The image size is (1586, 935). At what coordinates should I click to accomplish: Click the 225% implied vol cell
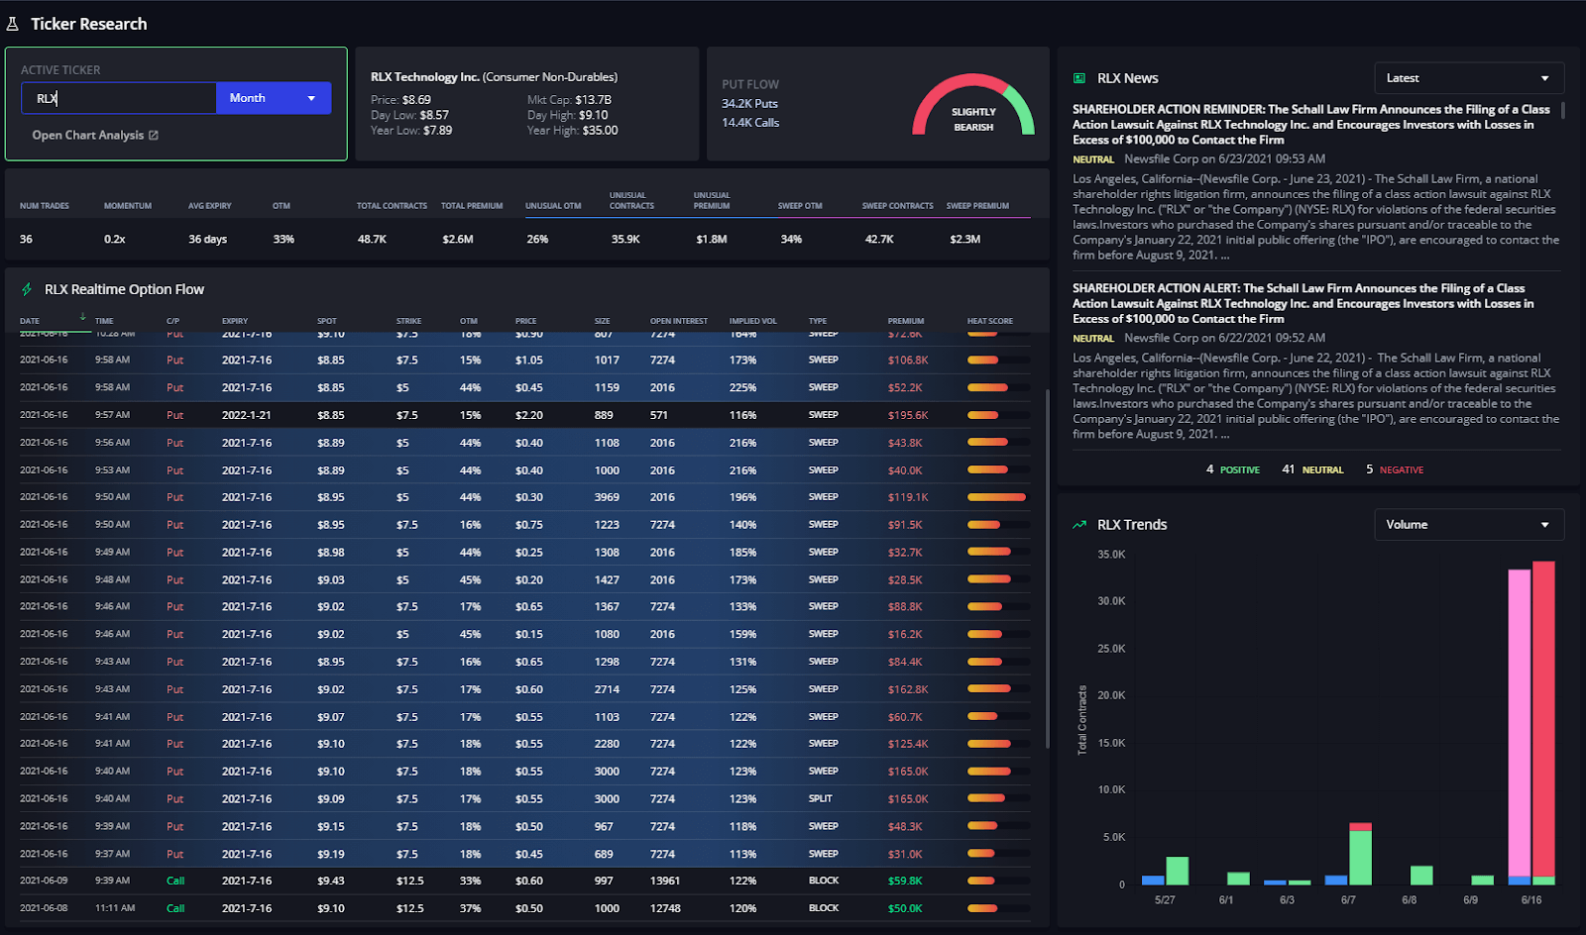pos(742,387)
